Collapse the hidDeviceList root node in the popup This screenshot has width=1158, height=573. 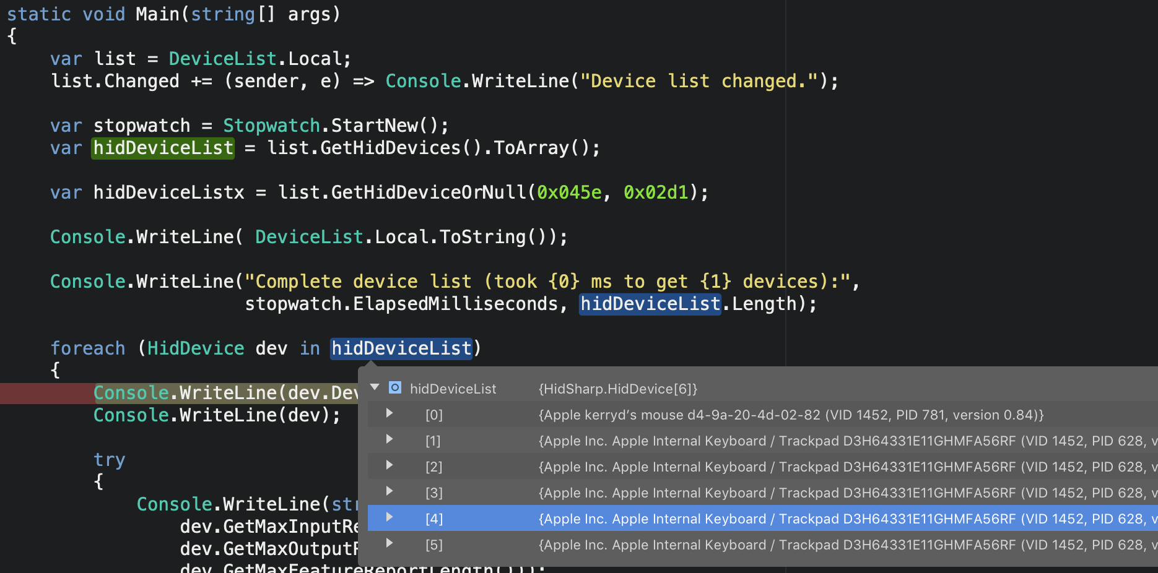(x=373, y=387)
